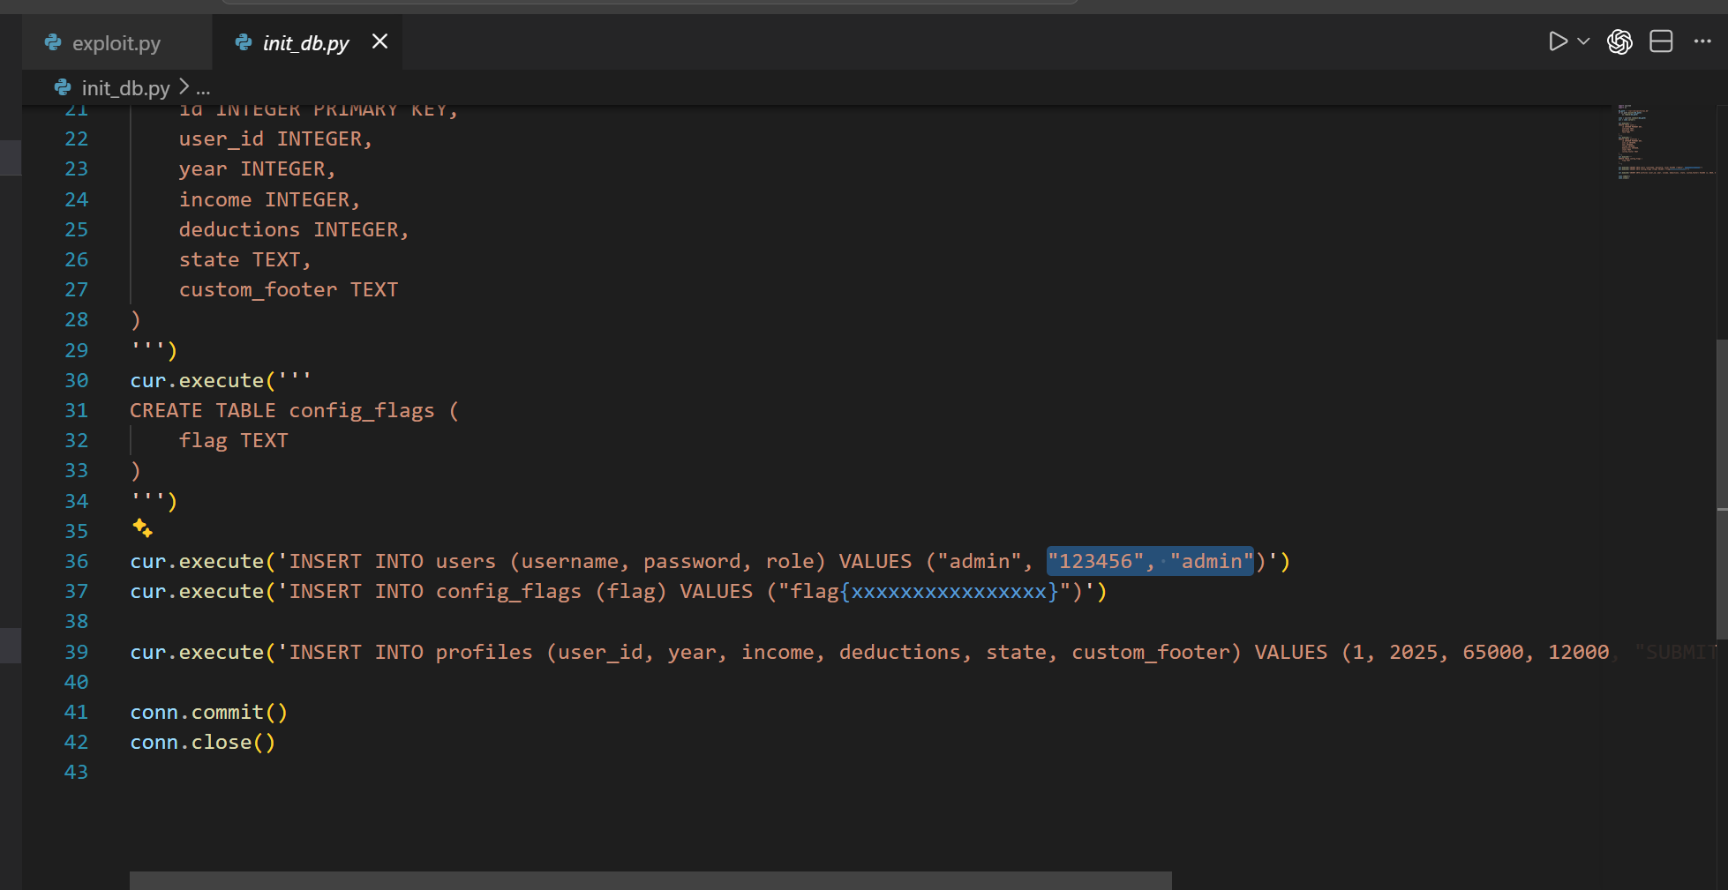Click the init_db.py breadcrumb item

pyautogui.click(x=125, y=88)
